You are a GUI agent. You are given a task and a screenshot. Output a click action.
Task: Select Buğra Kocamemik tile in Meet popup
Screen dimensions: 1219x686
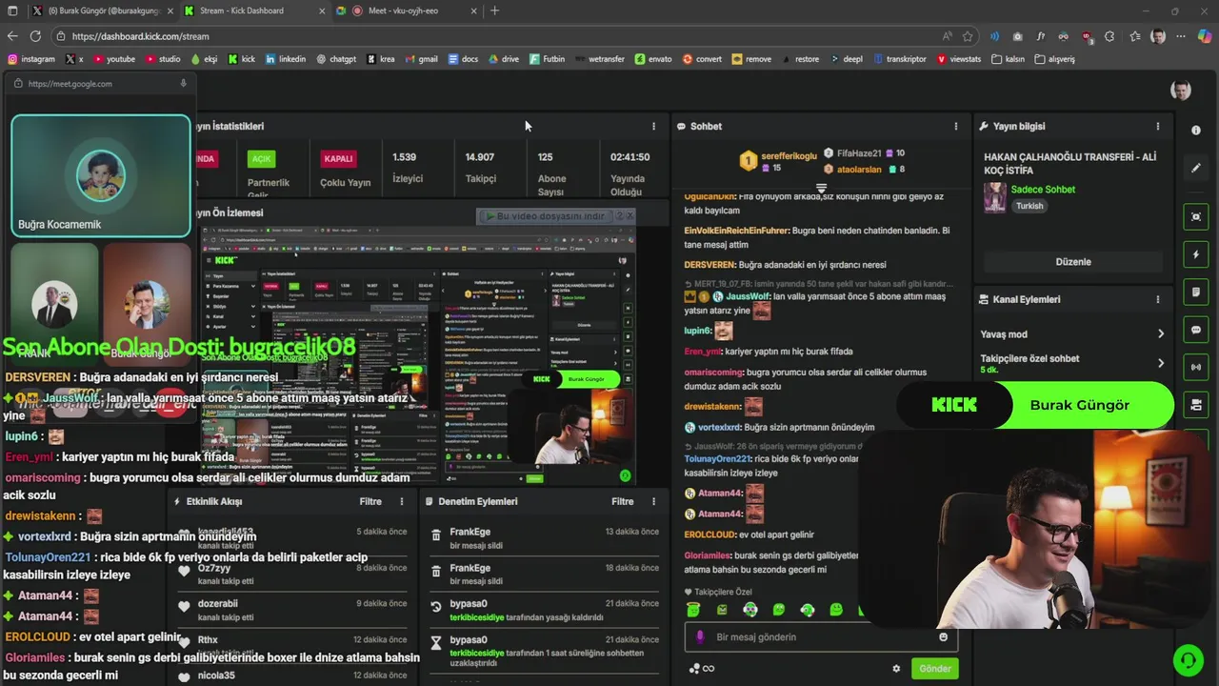click(x=100, y=176)
